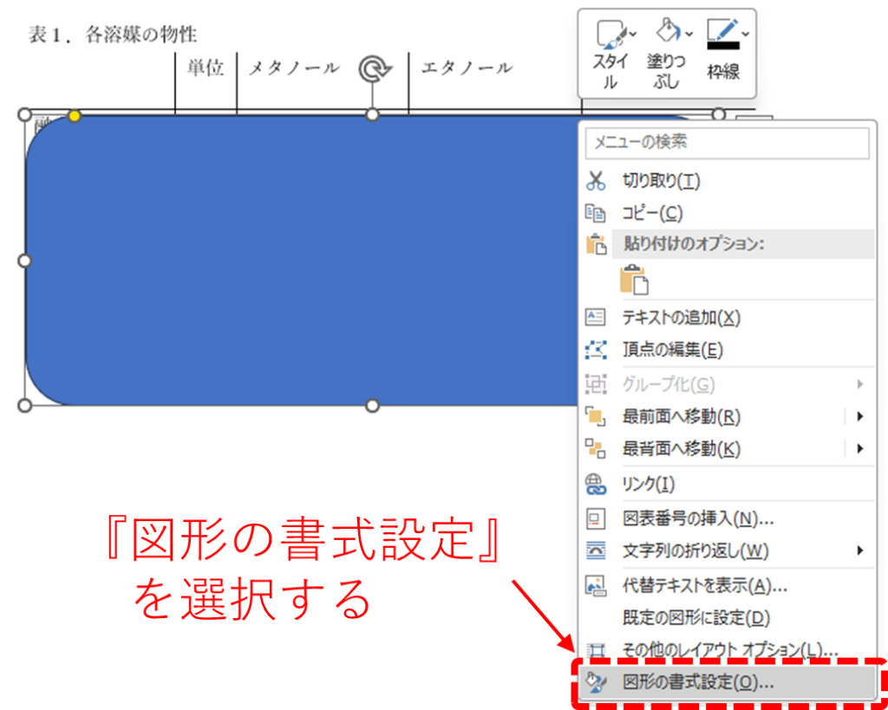Open the Style (スタイル) dropdown arrow
The width and height of the screenshot is (888, 710).
[x=632, y=34]
